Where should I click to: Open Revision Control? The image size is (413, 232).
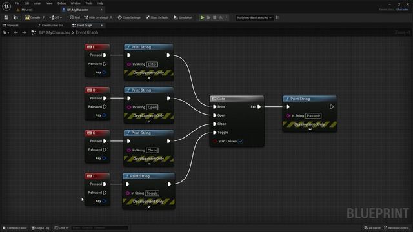(x=397, y=227)
